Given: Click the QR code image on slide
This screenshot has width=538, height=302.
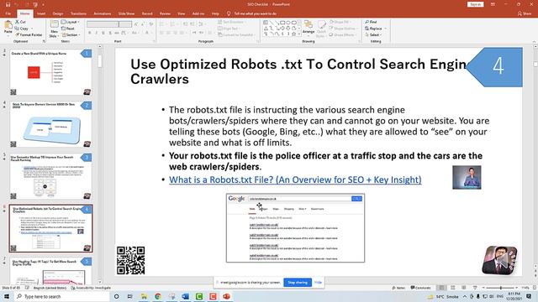Looking at the screenshot, I should (x=131, y=261).
